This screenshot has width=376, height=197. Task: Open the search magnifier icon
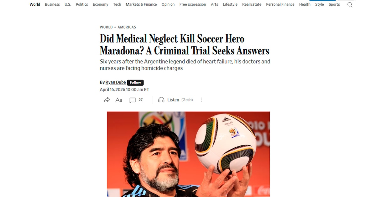pos(350,5)
